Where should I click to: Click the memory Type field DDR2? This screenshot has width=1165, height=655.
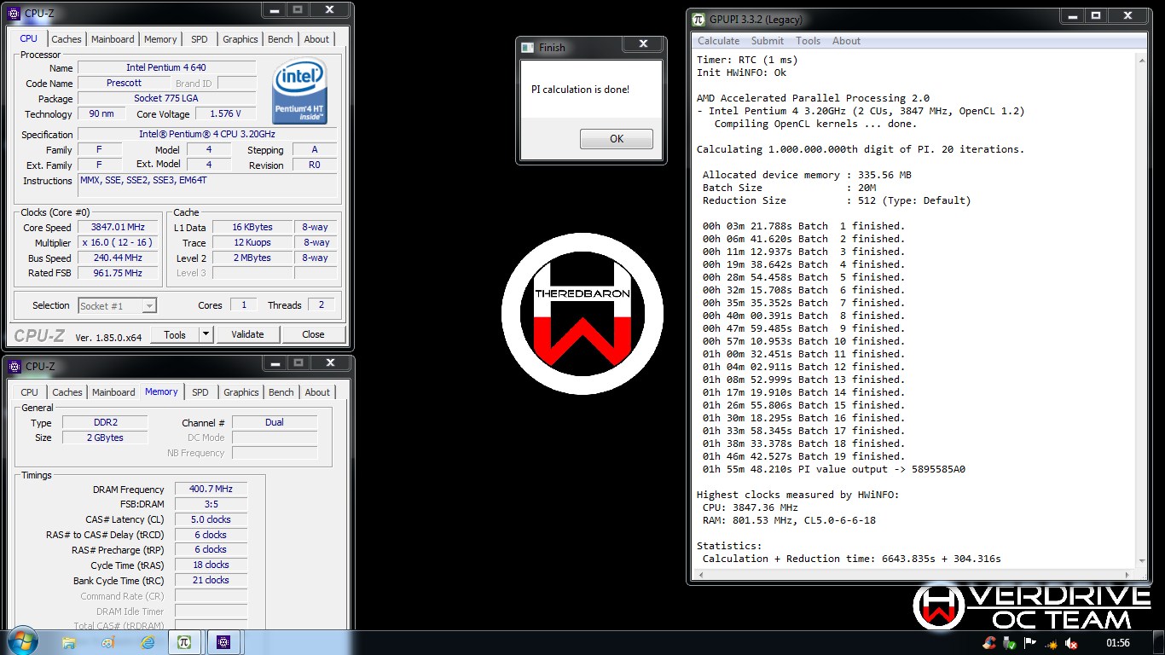[x=105, y=423]
